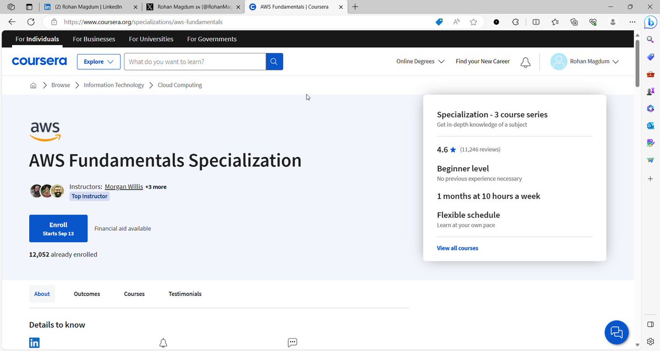This screenshot has width=660, height=351.
Task: Open instructor Morgan Willis link
Action: tap(124, 187)
